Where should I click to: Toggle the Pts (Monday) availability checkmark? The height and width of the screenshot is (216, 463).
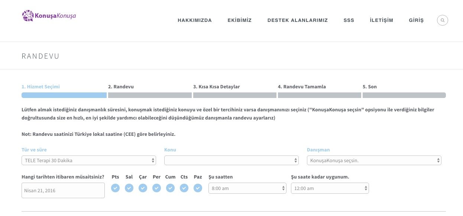[115, 188]
